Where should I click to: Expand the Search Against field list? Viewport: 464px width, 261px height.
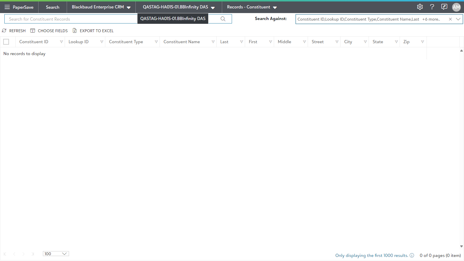(458, 19)
